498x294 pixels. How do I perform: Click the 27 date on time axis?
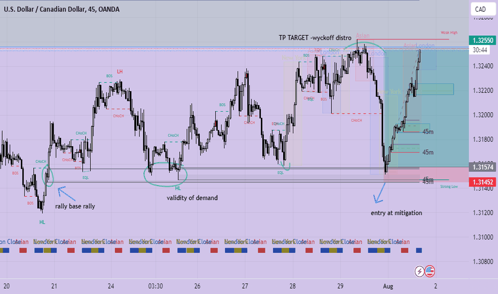[x=245, y=286]
